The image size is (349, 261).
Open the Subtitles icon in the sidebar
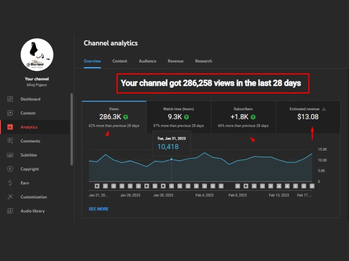(10, 155)
